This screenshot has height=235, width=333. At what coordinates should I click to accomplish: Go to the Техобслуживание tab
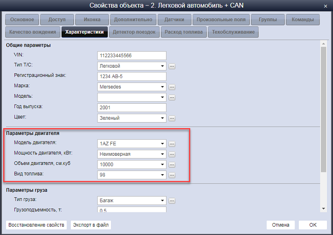[x=233, y=32]
